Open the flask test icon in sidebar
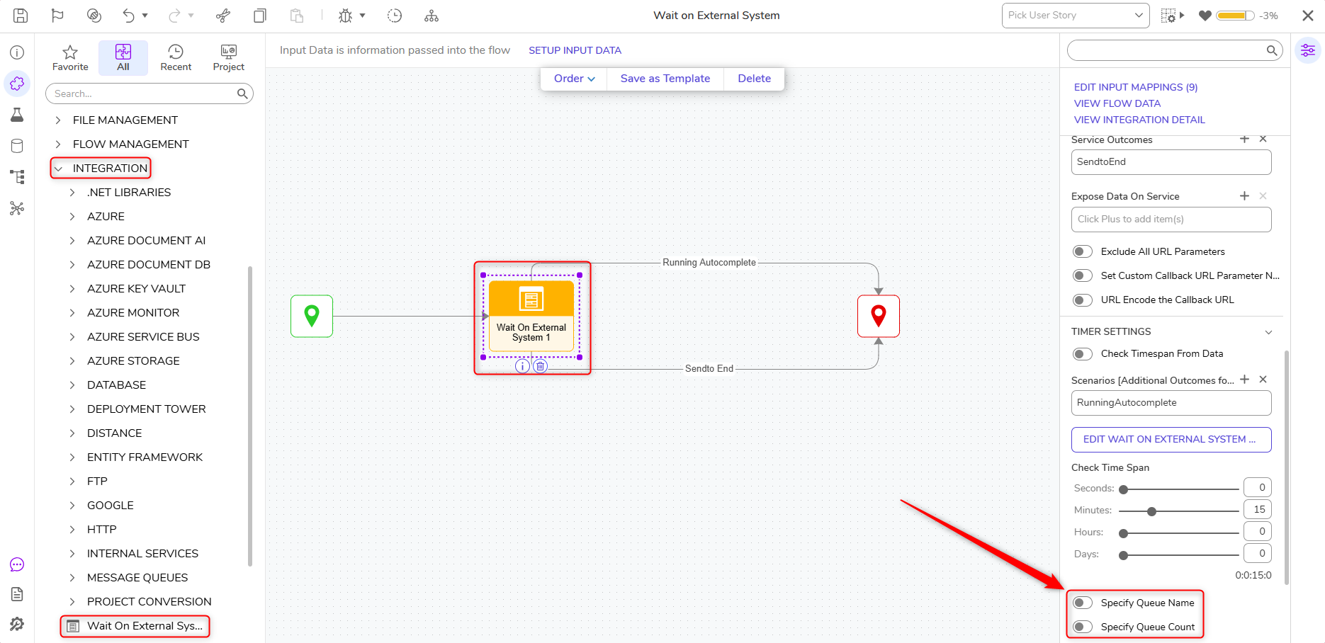 [x=17, y=115]
